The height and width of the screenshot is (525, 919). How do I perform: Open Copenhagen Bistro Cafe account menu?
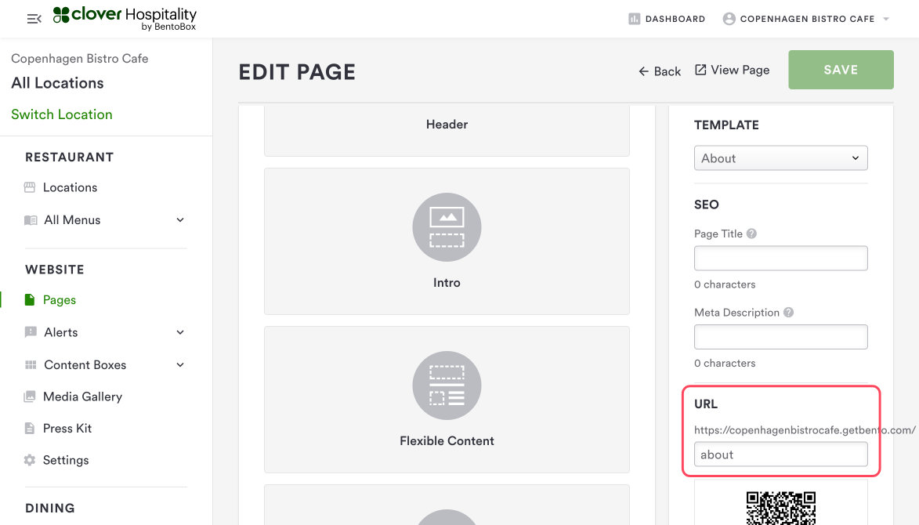tap(806, 19)
